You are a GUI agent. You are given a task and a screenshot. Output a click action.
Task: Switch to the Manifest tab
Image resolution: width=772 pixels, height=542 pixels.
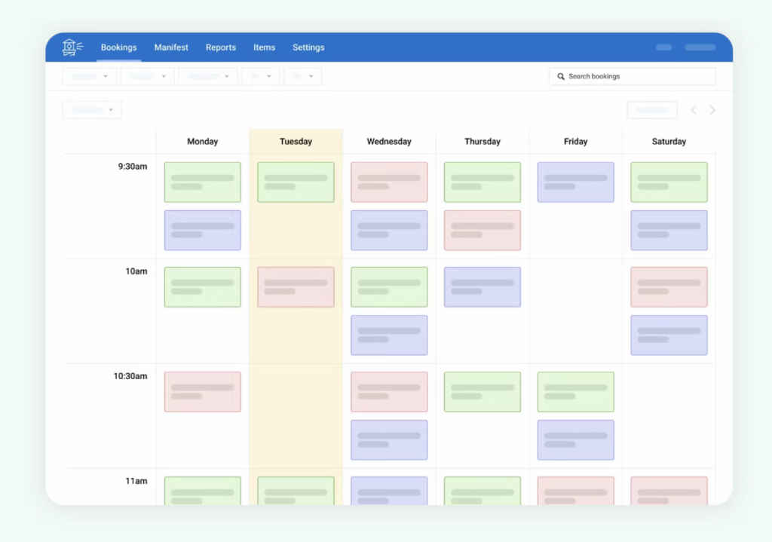click(171, 47)
